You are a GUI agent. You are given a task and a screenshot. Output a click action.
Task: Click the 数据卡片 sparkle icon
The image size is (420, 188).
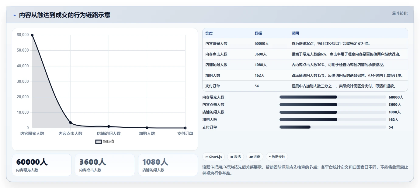(x=270, y=157)
